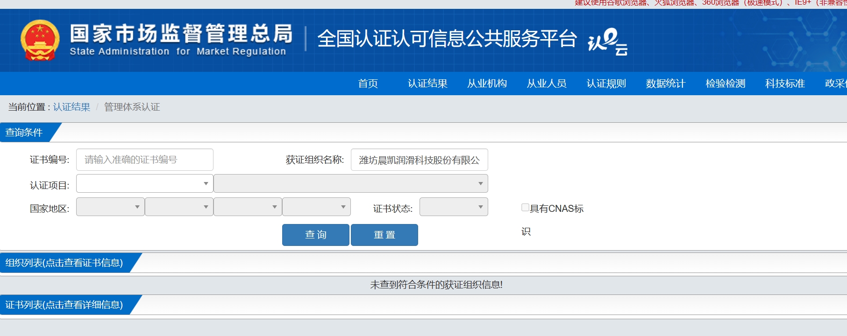847x336 pixels.
Task: Select 从业人员 navigation item
Action: [x=547, y=84]
